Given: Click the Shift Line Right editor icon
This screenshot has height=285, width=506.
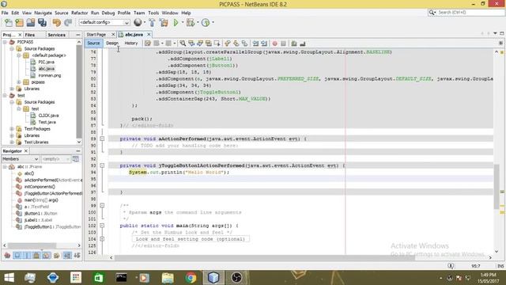Looking at the screenshot, I should 264,44.
